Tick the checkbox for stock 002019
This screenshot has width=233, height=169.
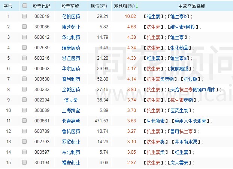coord(24,16)
